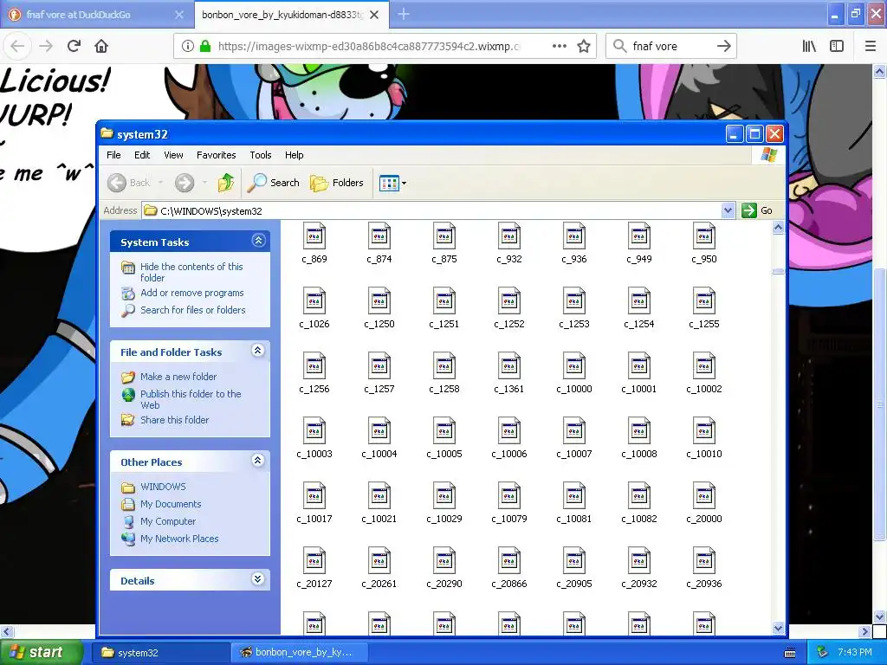887x665 pixels.
Task: Select file c_20936
Action: point(704,569)
